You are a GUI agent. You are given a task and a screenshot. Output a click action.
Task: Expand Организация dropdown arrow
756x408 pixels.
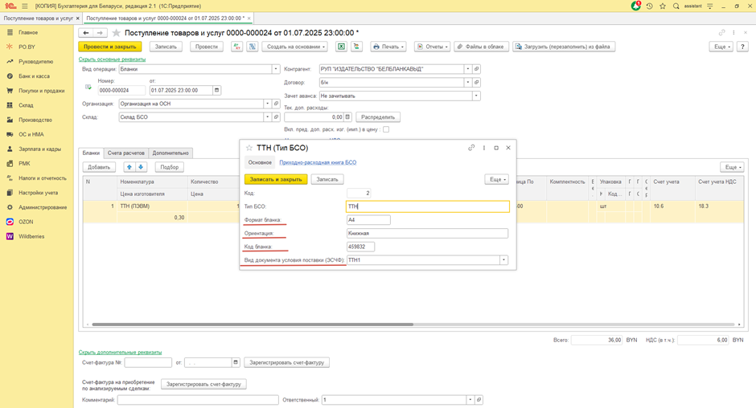point(268,104)
